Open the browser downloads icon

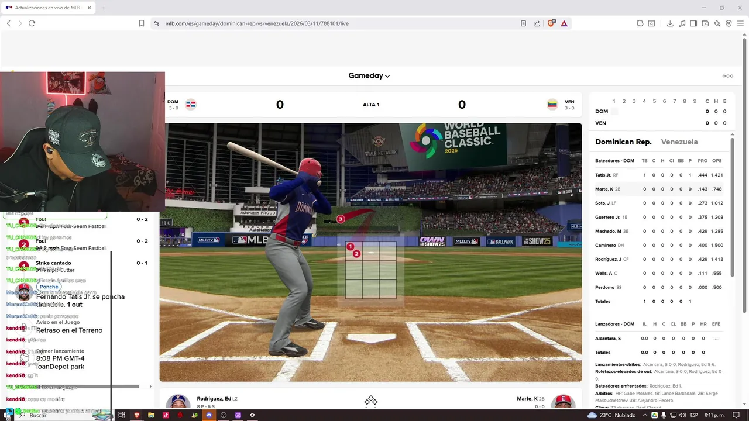coord(670,23)
